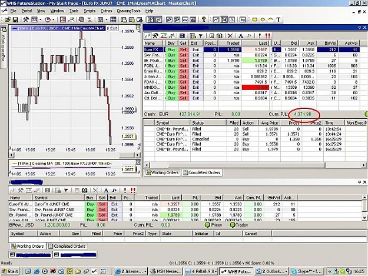368x276 pixels.
Task: Click the small bar chart icon in upper quote panel
Action: [x=147, y=36]
